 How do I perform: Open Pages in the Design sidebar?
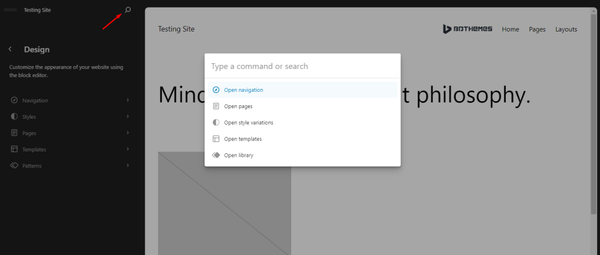tap(29, 133)
